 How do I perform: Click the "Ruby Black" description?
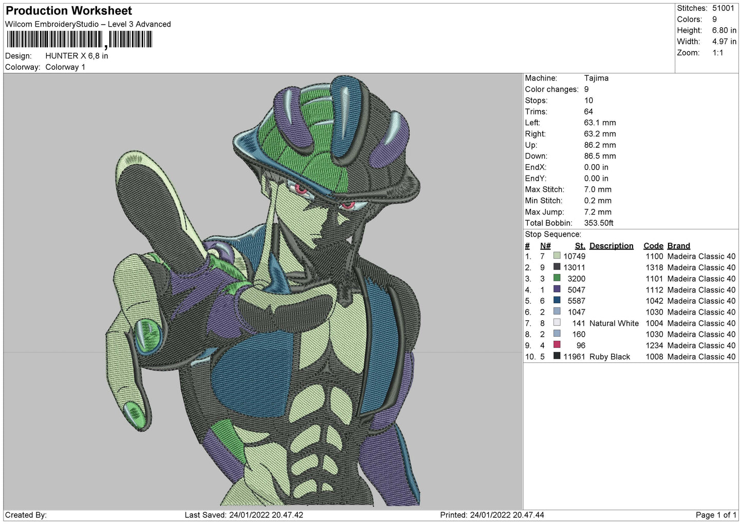pos(610,357)
